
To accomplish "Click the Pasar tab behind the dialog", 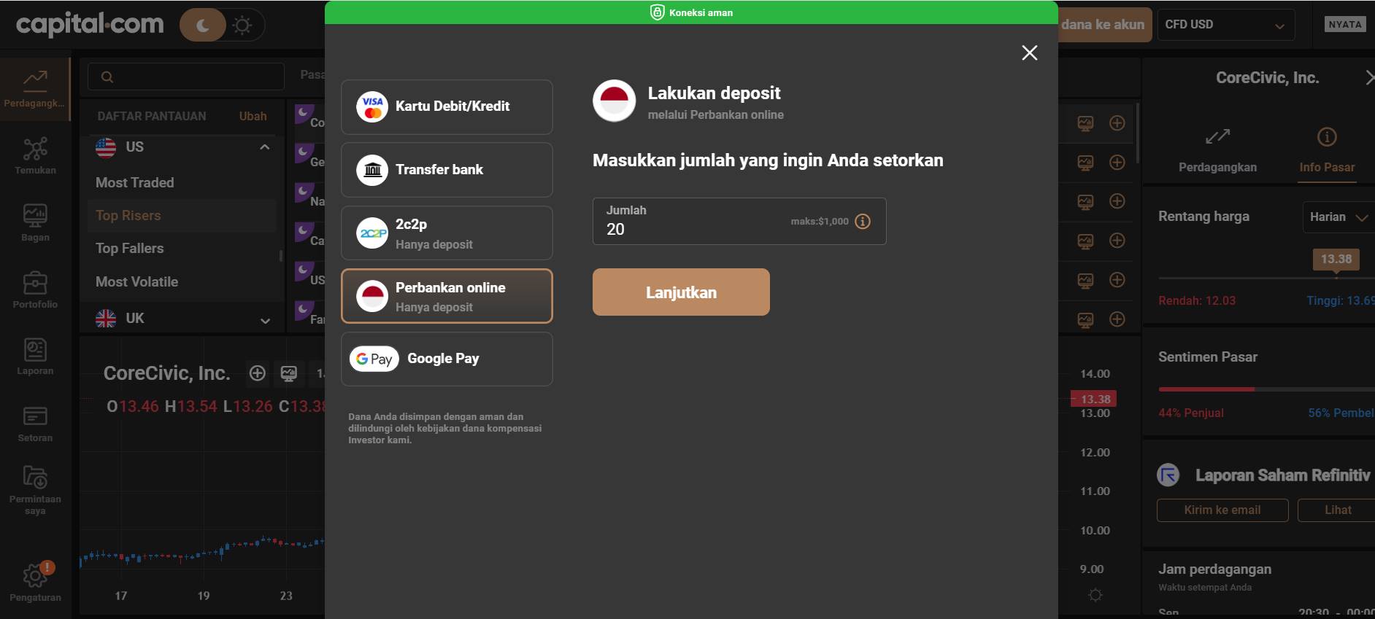I will coord(312,74).
